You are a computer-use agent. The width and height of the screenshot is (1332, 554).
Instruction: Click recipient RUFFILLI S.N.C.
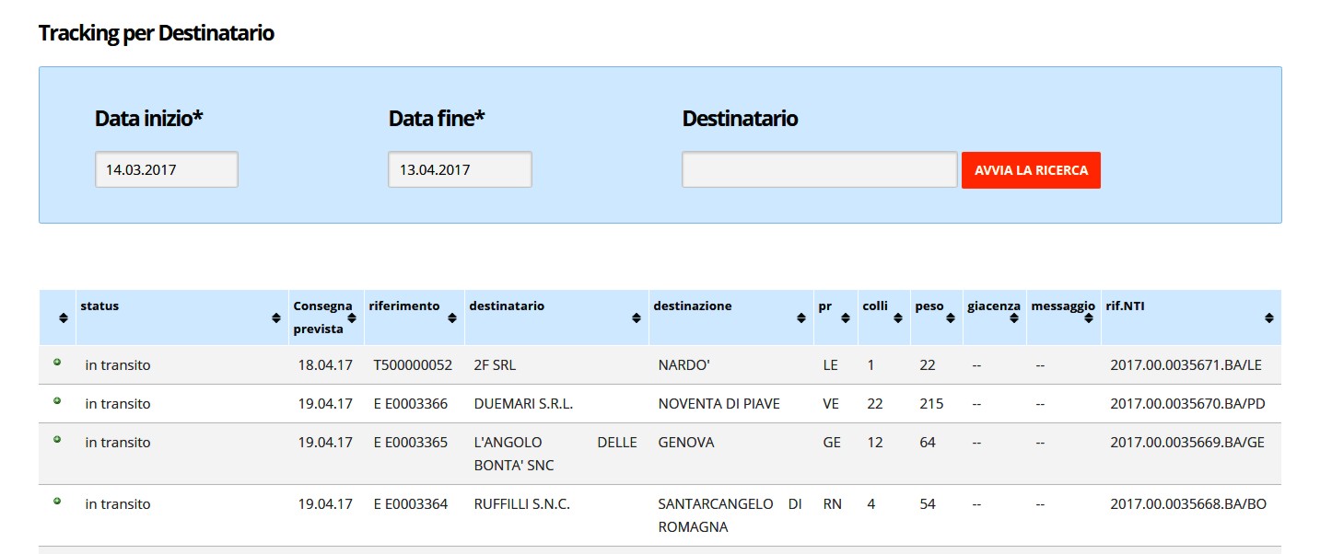click(x=522, y=504)
